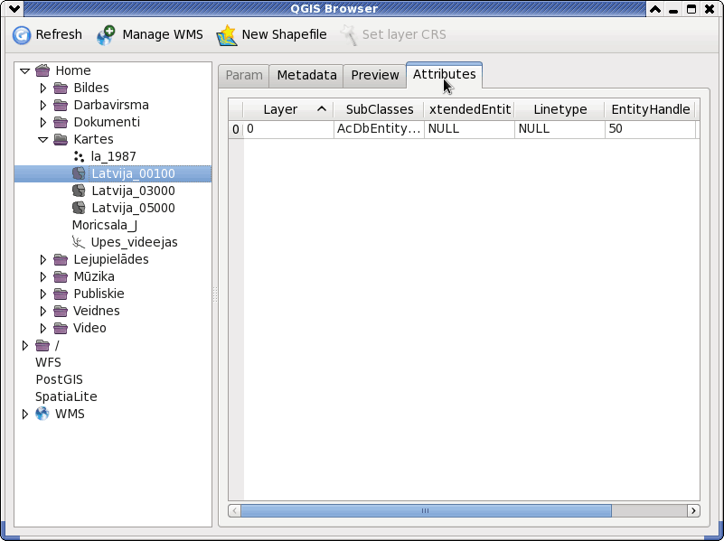Click the Refresh button label
Image resolution: width=724 pixels, height=541 pixels.
pos(59,34)
